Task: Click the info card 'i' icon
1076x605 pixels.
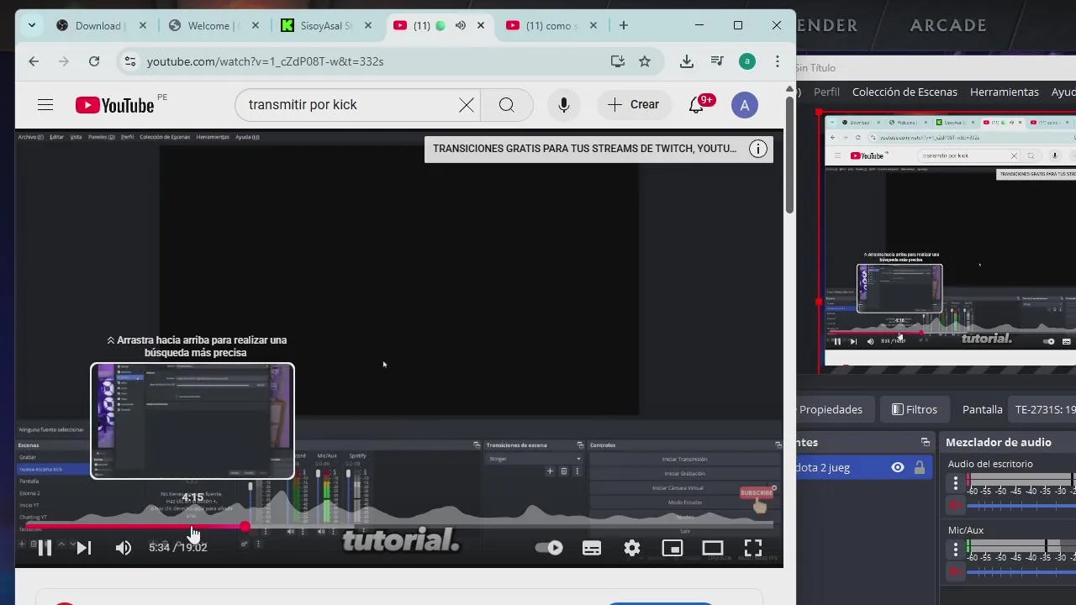Action: 758,149
